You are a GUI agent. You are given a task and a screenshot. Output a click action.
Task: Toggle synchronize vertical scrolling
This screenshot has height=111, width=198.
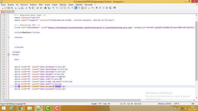(61, 8)
